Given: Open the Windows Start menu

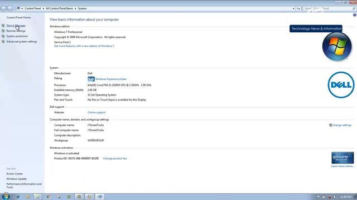Looking at the screenshot, I should click(x=6, y=196).
